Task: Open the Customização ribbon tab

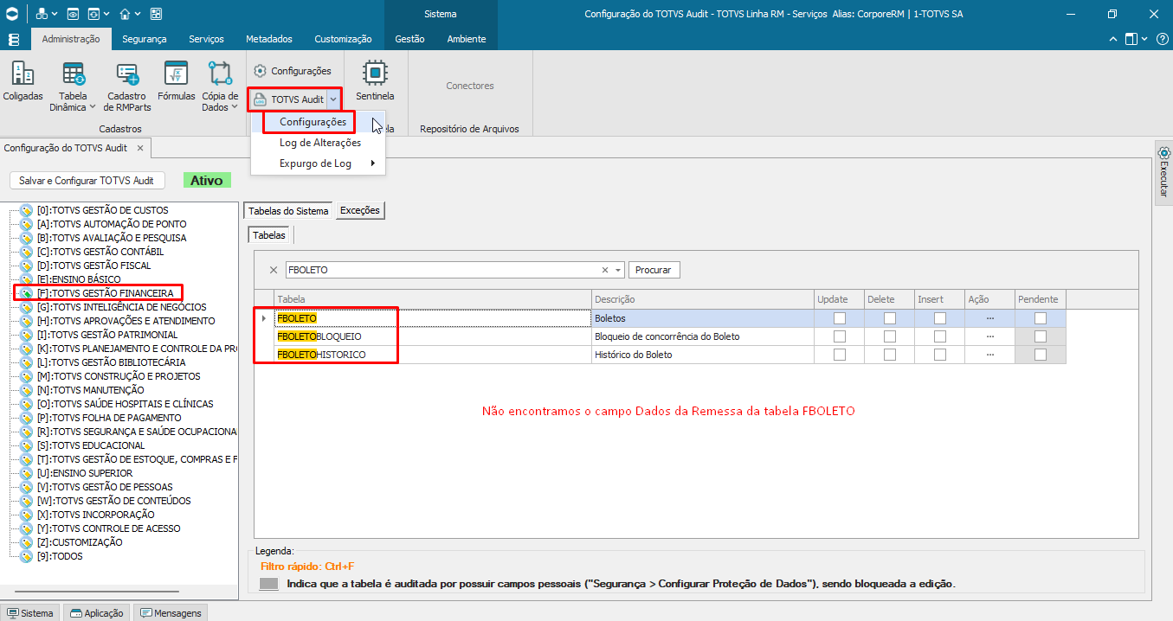Action: [x=343, y=39]
